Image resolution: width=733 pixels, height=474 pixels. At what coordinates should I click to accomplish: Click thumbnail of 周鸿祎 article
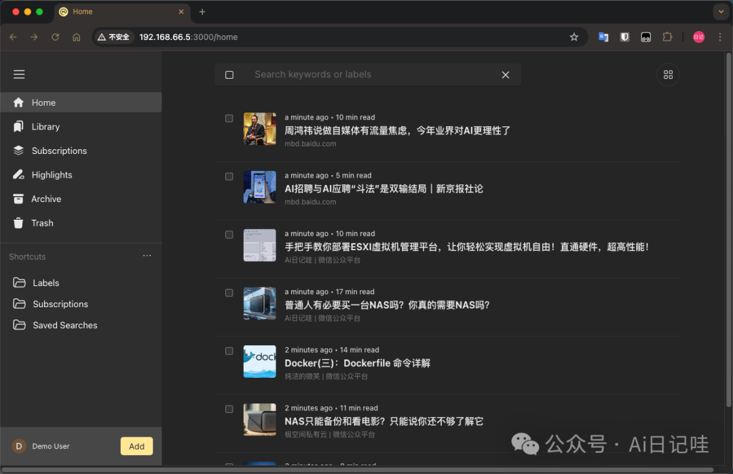[259, 129]
